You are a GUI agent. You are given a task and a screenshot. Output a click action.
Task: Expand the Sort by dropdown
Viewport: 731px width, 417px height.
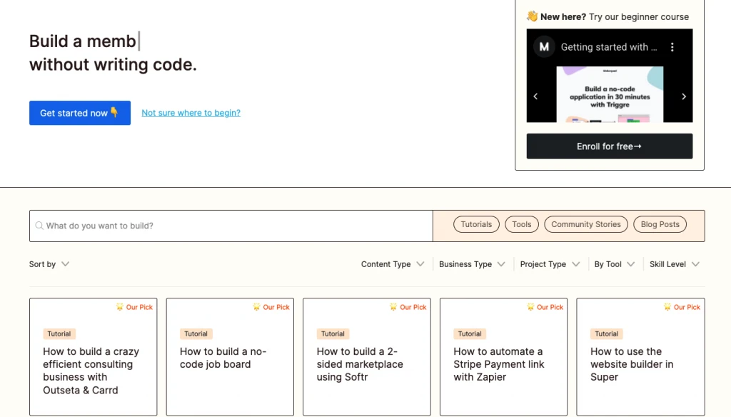(x=49, y=264)
